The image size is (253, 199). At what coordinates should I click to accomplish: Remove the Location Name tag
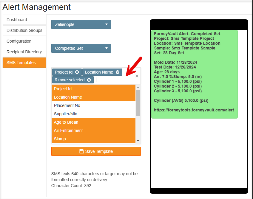[x=118, y=72]
